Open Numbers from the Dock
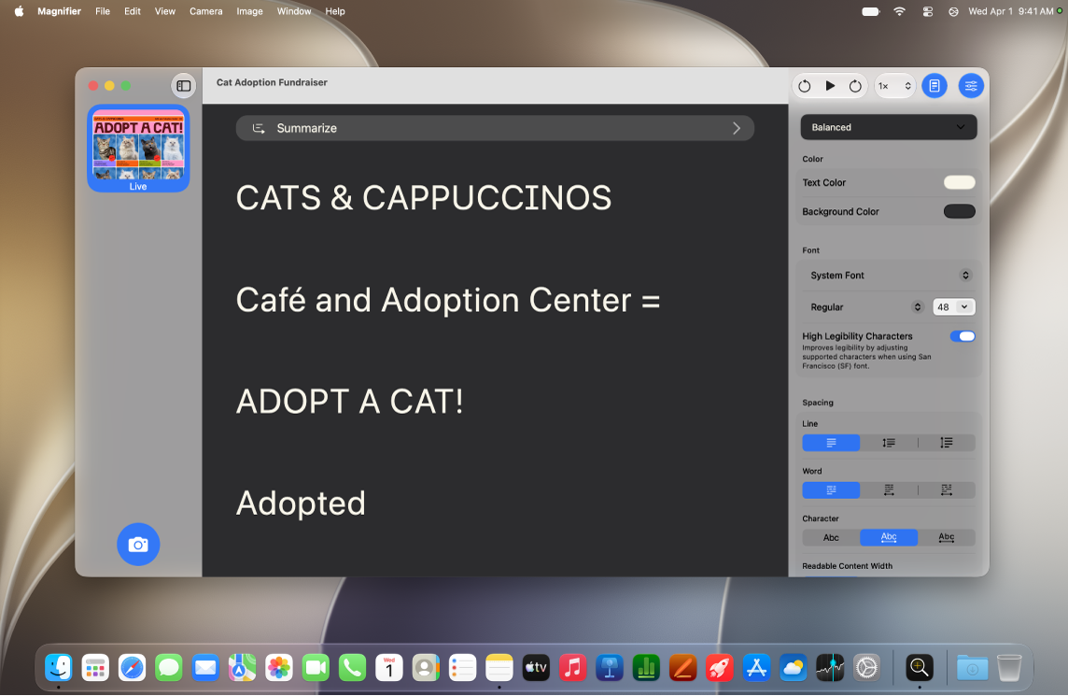 tap(646, 667)
